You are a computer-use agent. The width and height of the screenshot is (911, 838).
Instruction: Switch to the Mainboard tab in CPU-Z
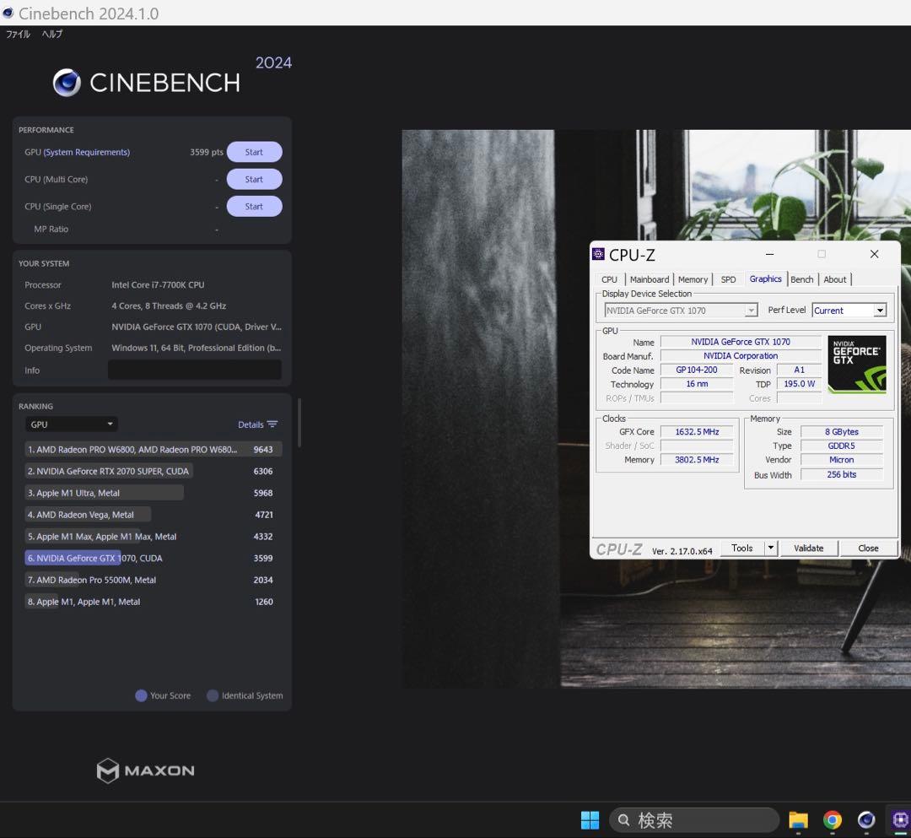(649, 279)
